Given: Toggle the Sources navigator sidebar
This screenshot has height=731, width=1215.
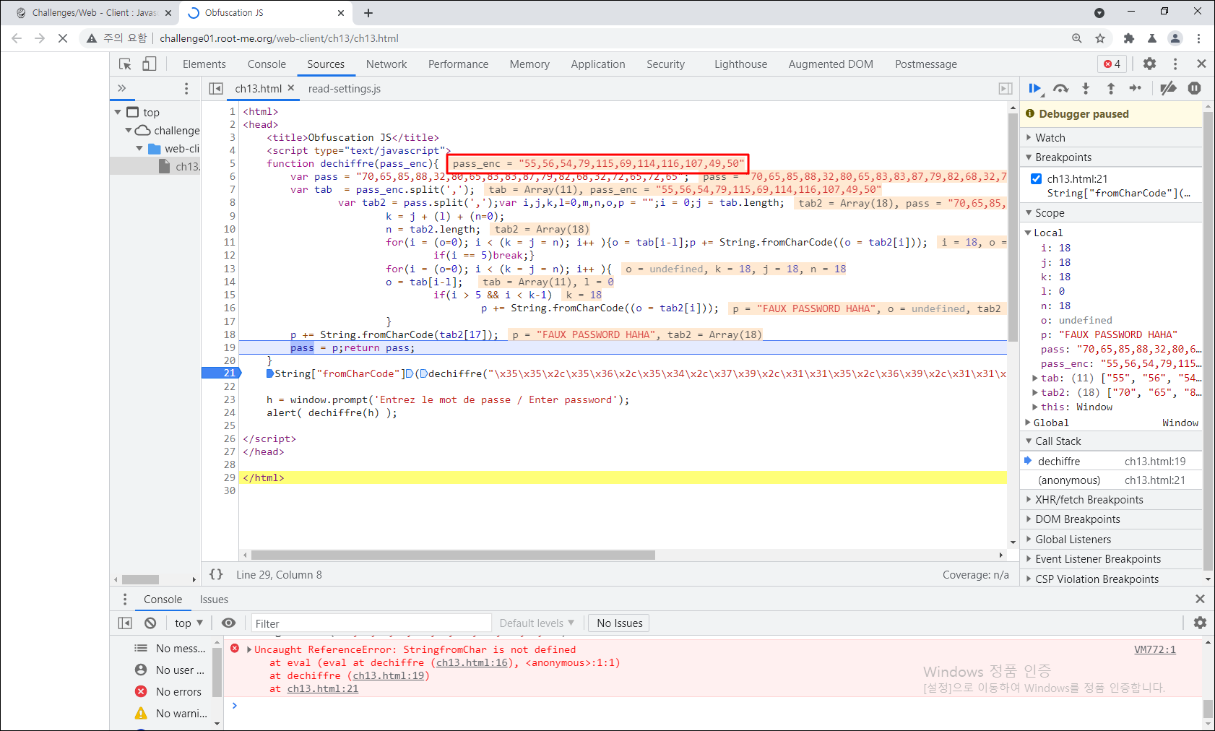Looking at the screenshot, I should 216,88.
